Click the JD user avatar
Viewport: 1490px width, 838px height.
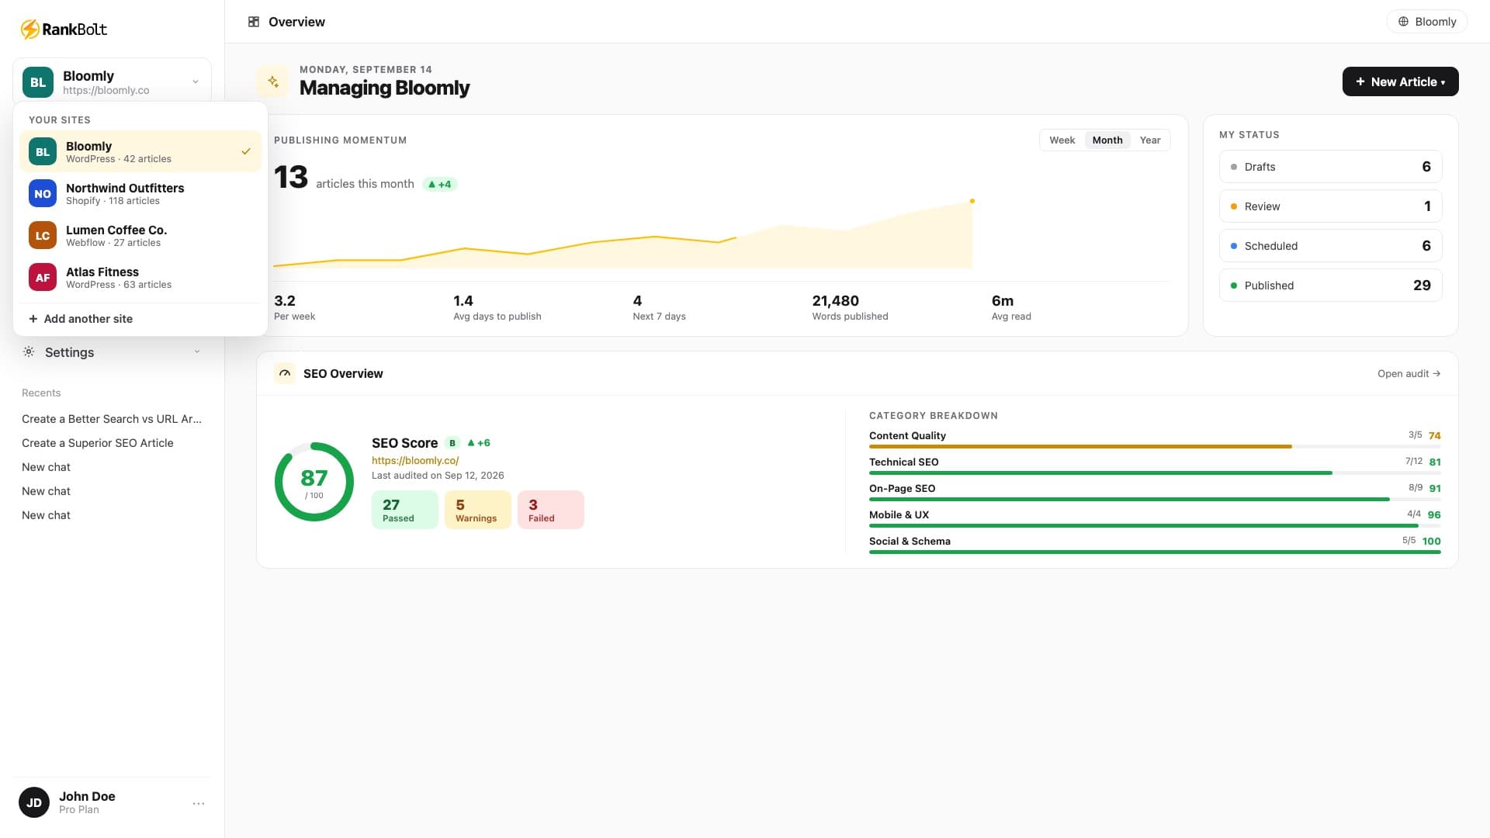pyautogui.click(x=34, y=803)
